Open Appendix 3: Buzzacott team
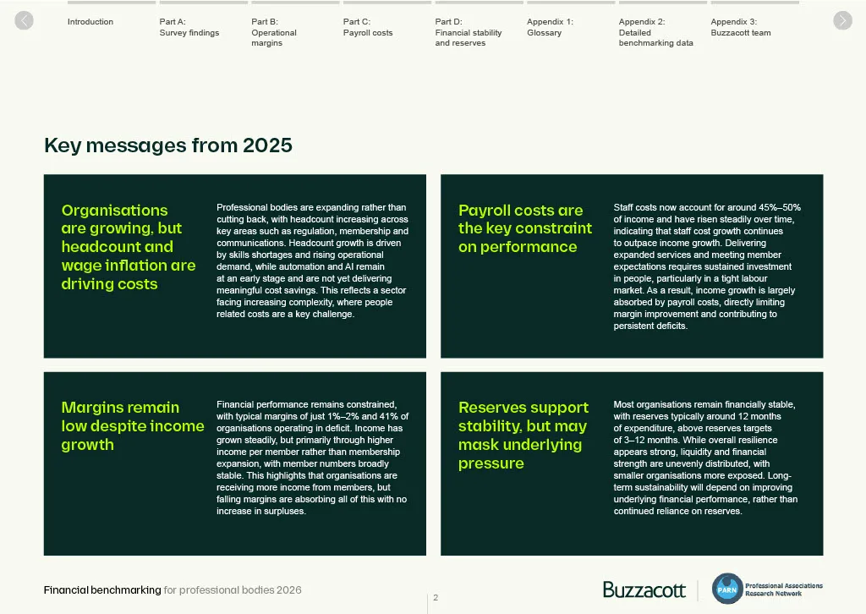 pos(741,27)
